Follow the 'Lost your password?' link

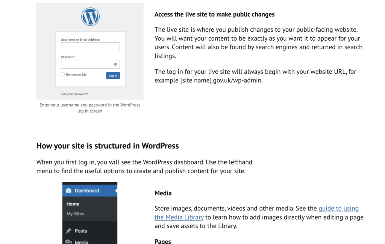click(74, 94)
